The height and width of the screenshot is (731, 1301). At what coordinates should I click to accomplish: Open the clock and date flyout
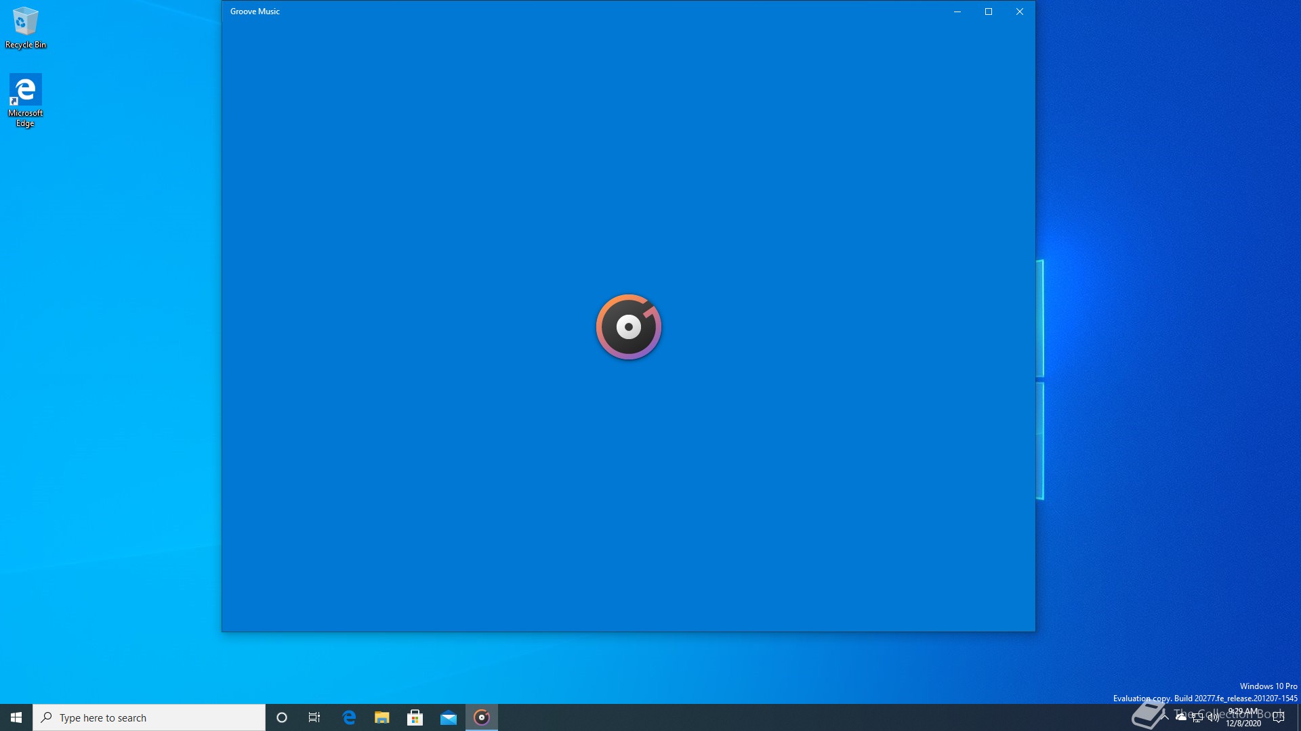coord(1243,717)
